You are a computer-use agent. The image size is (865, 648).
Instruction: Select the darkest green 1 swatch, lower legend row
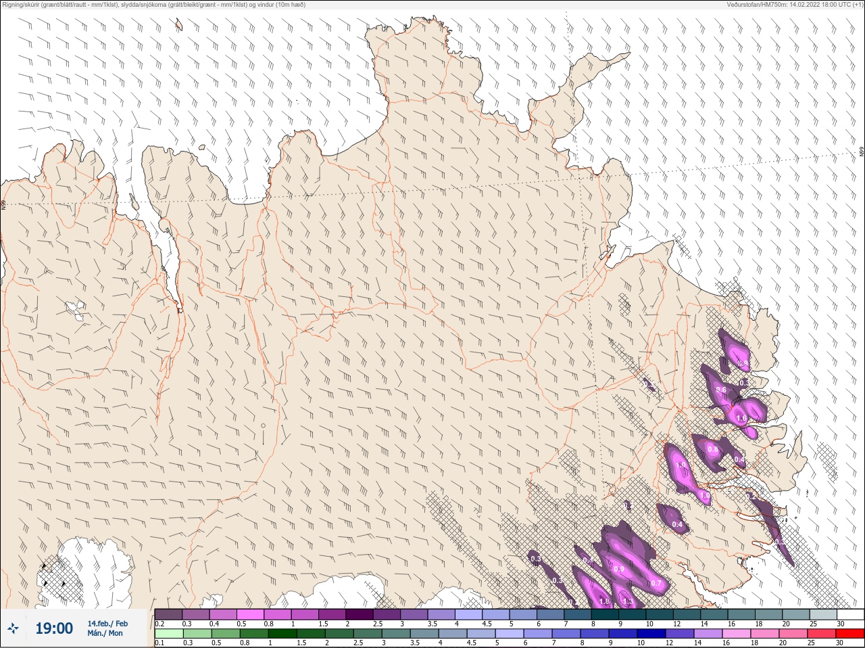click(x=282, y=634)
